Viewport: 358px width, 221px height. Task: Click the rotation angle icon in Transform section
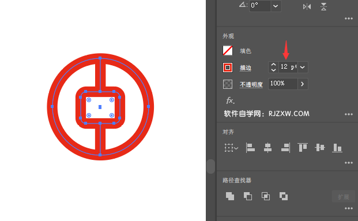click(x=243, y=5)
